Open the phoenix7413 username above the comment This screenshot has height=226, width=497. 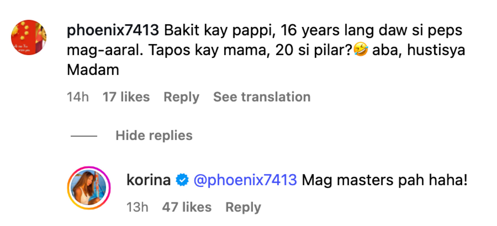click(x=113, y=30)
